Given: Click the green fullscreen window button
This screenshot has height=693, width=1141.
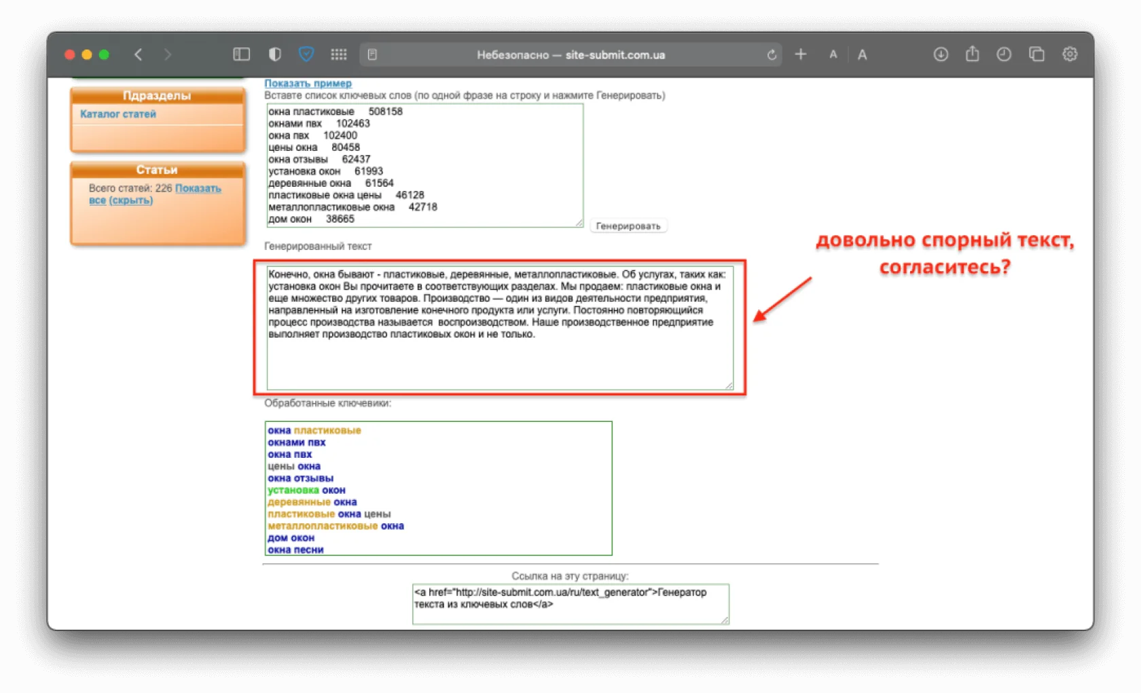Looking at the screenshot, I should tap(104, 54).
